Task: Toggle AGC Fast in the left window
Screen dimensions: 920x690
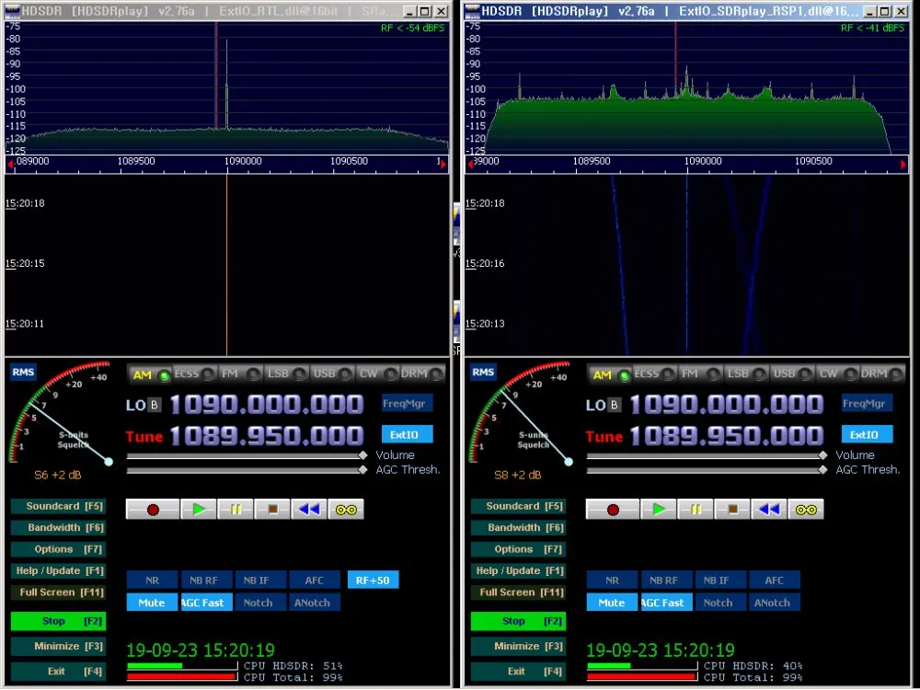Action: (x=206, y=603)
